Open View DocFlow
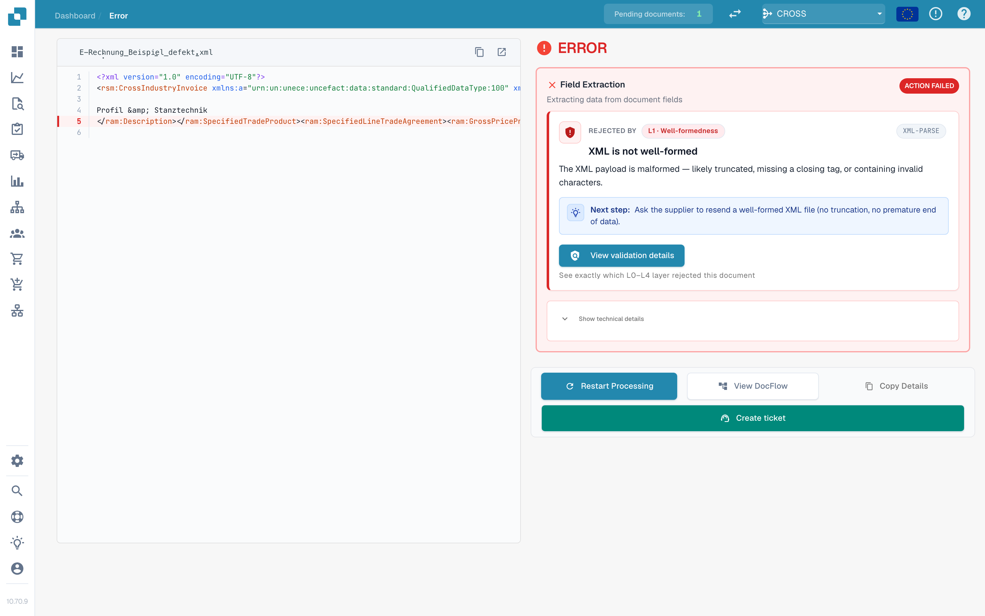 click(753, 386)
